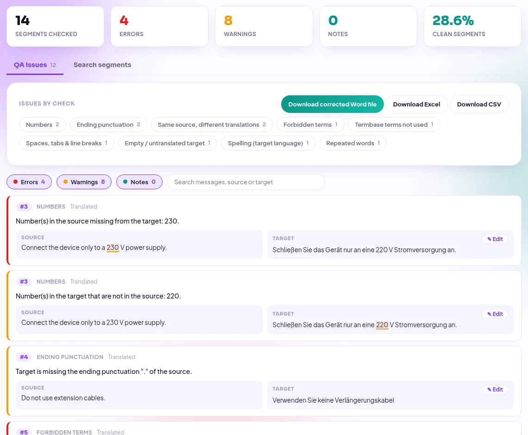The image size is (528, 435).
Task: Click segment #4 badge
Action: (24, 357)
